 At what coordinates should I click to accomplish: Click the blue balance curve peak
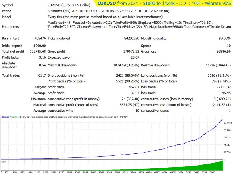pos(222,119)
